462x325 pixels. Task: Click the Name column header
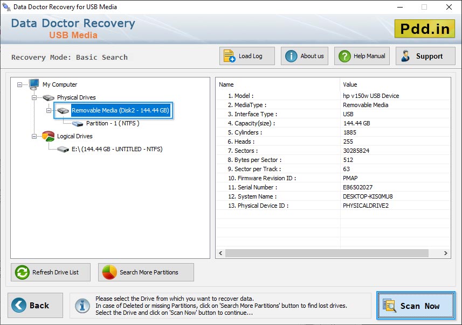[x=278, y=84]
